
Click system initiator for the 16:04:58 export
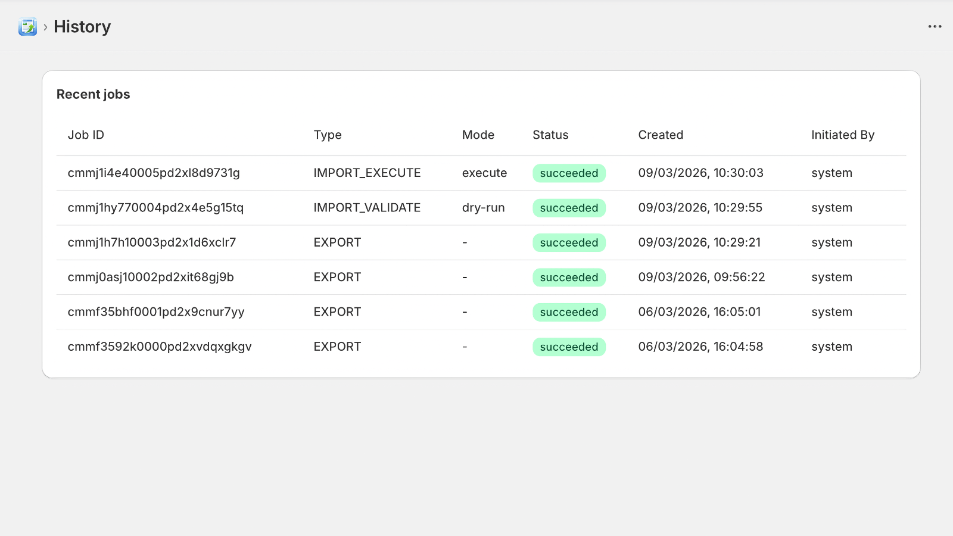pos(831,347)
